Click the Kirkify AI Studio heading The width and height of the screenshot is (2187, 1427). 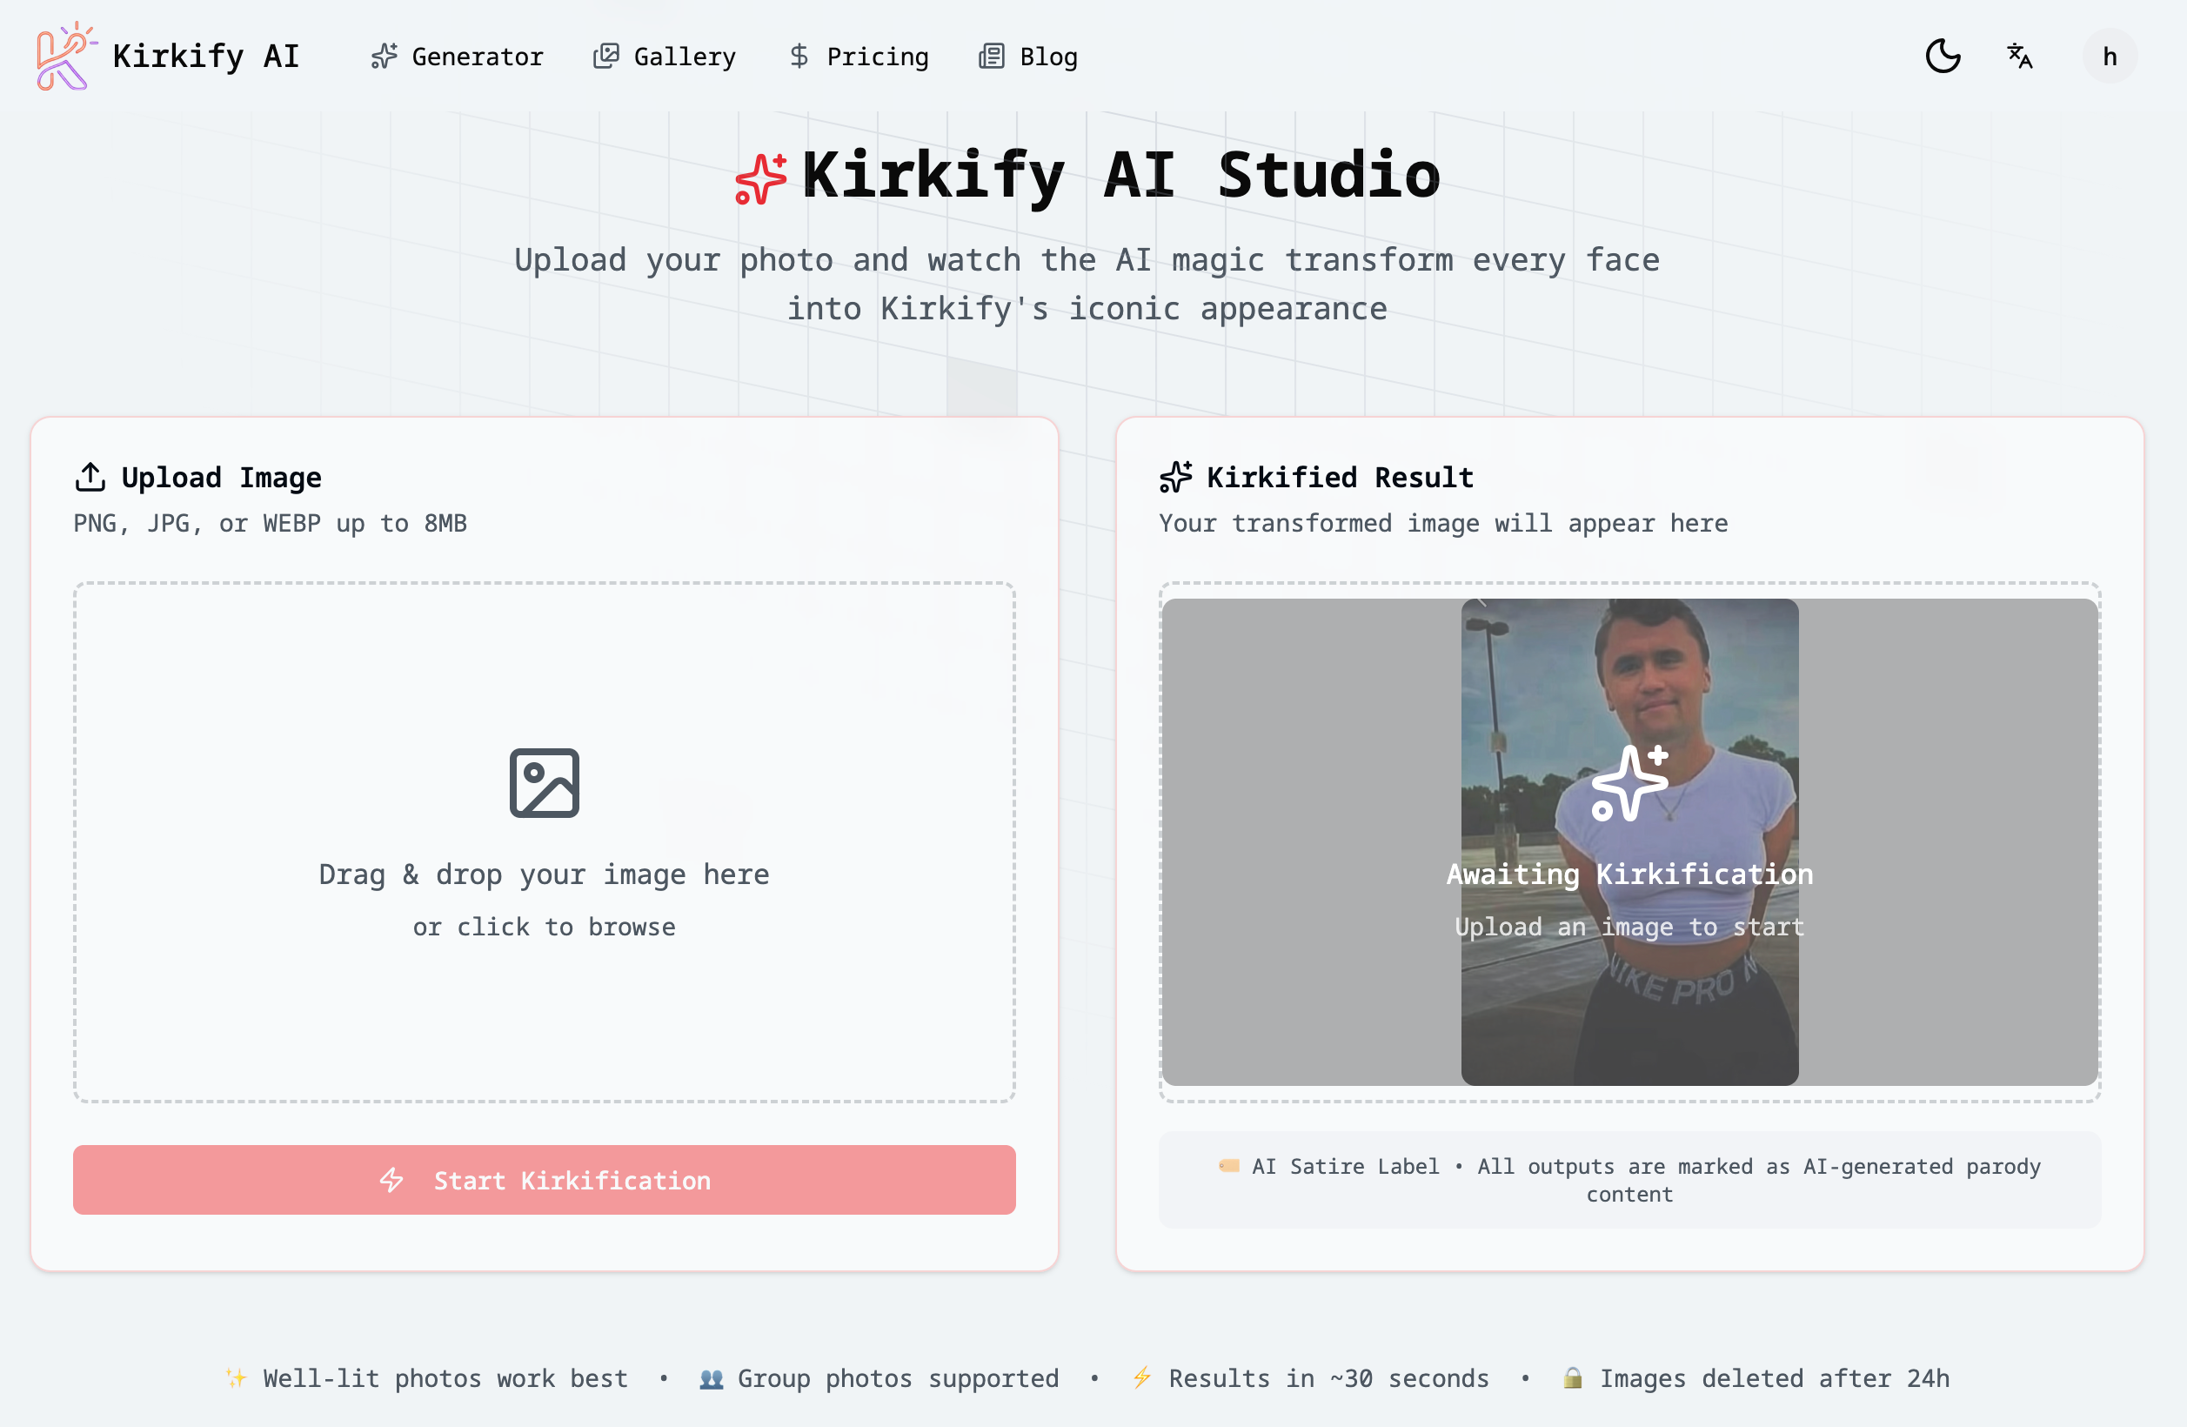tap(1121, 176)
